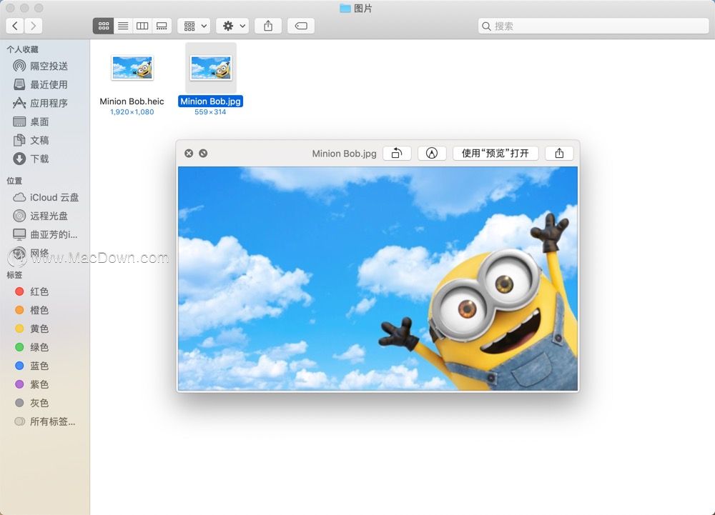Show 所有标签... all tags
This screenshot has width=715, height=515.
pos(44,421)
